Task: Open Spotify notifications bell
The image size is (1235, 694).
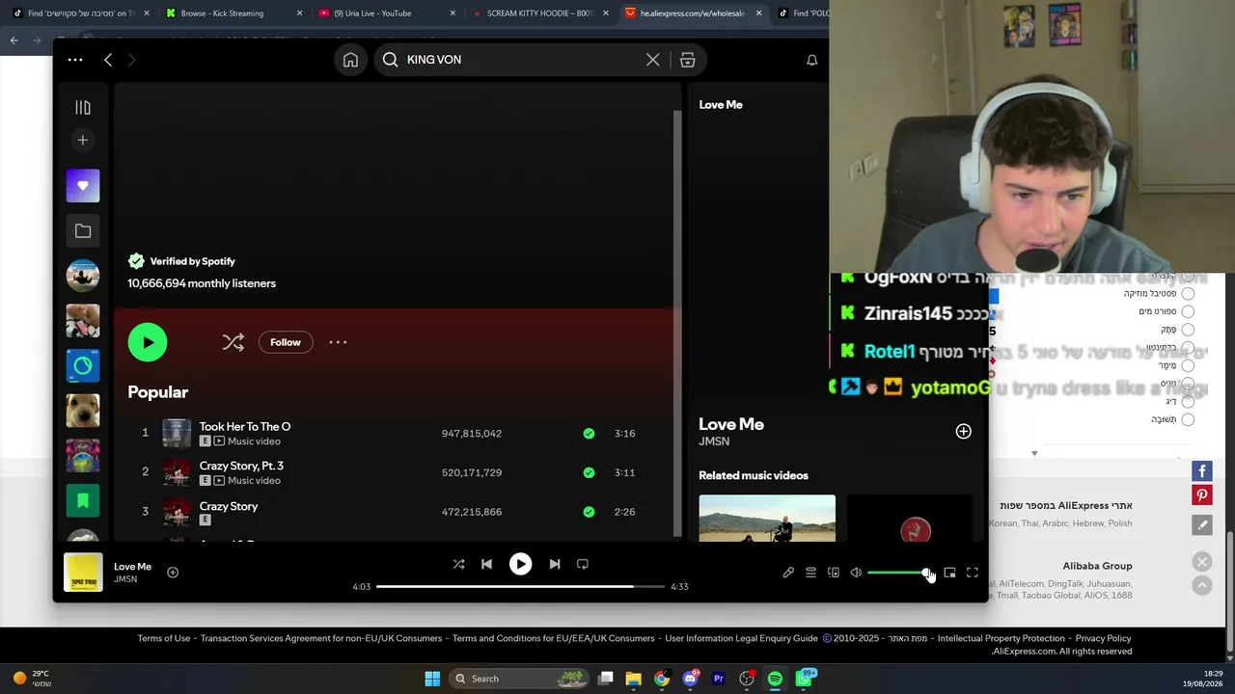Action: (x=812, y=60)
